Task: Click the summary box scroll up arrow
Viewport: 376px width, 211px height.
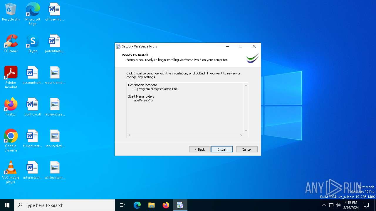Action: click(246, 85)
